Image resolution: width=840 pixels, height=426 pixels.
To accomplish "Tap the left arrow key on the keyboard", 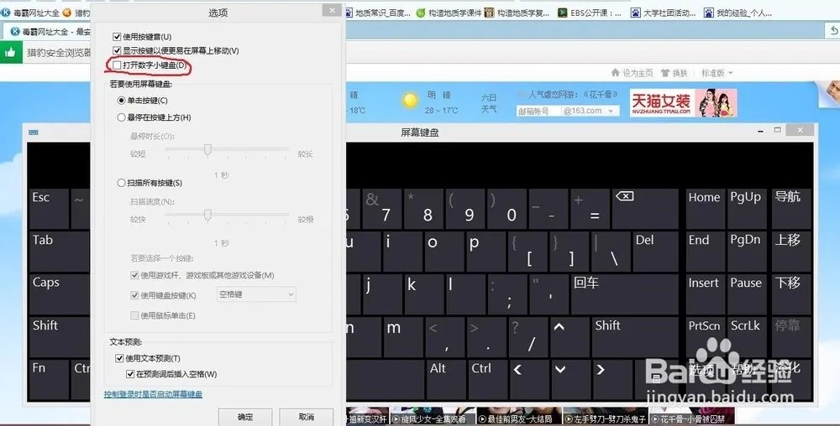I will click(x=528, y=380).
